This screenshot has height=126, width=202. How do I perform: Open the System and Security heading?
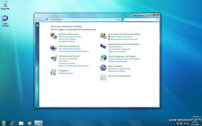click(68, 34)
